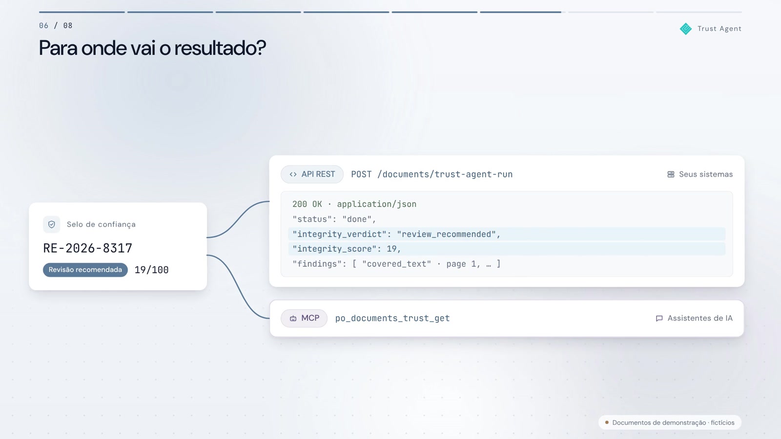Click the Assistentes de IA label
The height and width of the screenshot is (439, 781).
pos(700,319)
